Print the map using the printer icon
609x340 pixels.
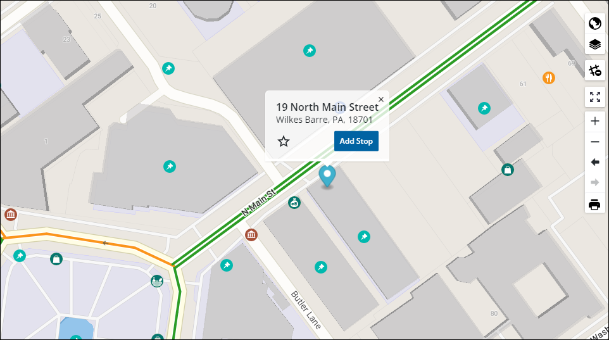pyautogui.click(x=594, y=205)
